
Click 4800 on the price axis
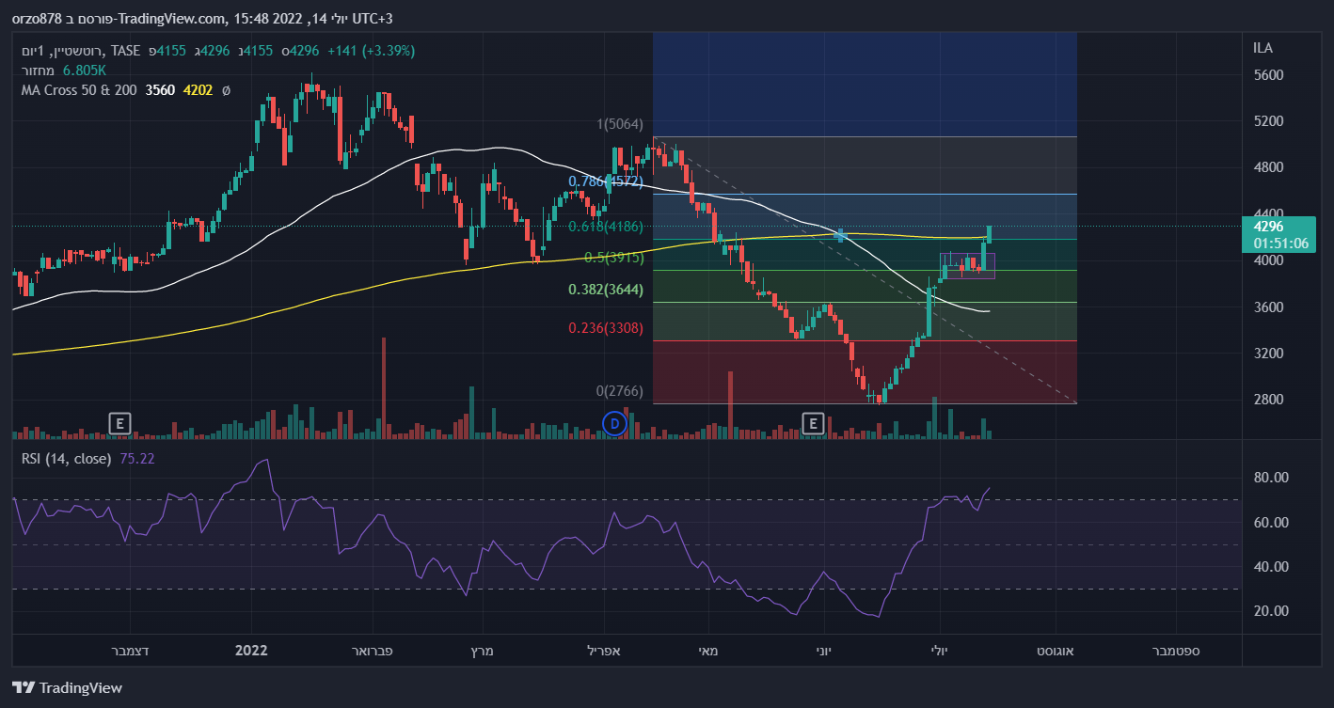click(x=1268, y=167)
